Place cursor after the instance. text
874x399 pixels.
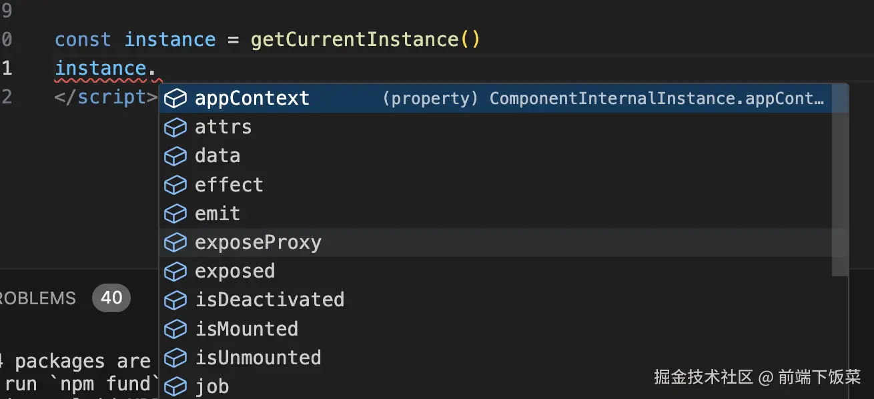coord(156,69)
